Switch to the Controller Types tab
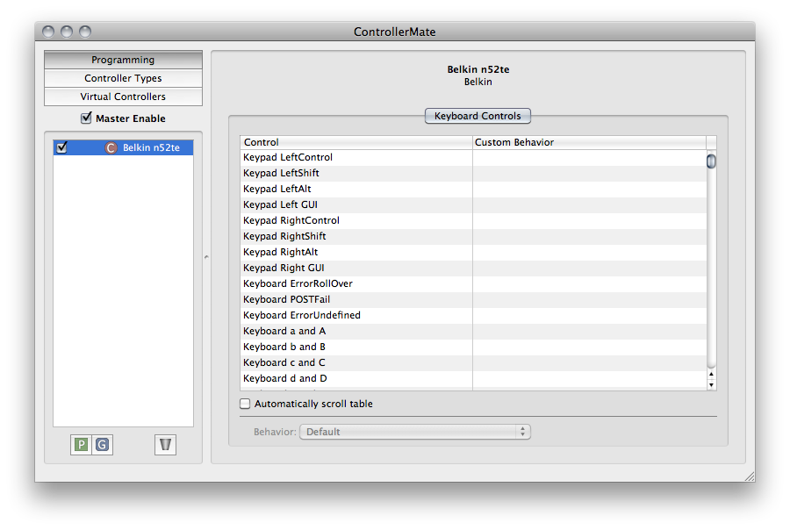790x530 pixels. pyautogui.click(x=123, y=78)
